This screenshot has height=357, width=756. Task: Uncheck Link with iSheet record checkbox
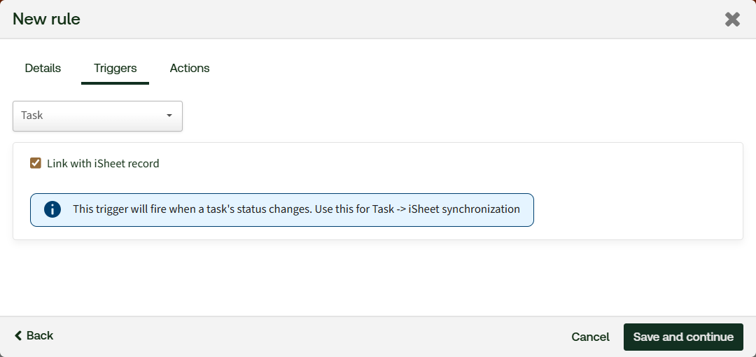pos(36,163)
